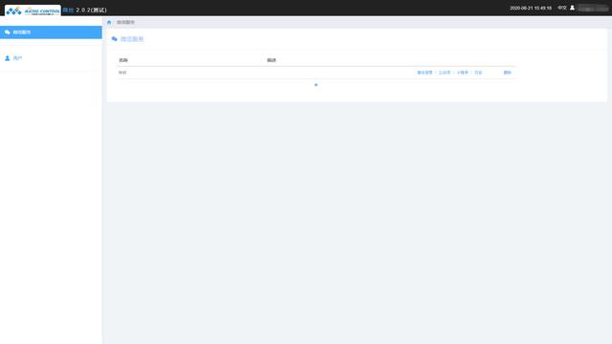Click the name column header
The image size is (612, 344).
click(123, 60)
